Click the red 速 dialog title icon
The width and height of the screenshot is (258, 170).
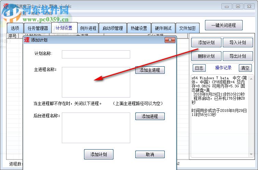pyautogui.click(x=27, y=40)
